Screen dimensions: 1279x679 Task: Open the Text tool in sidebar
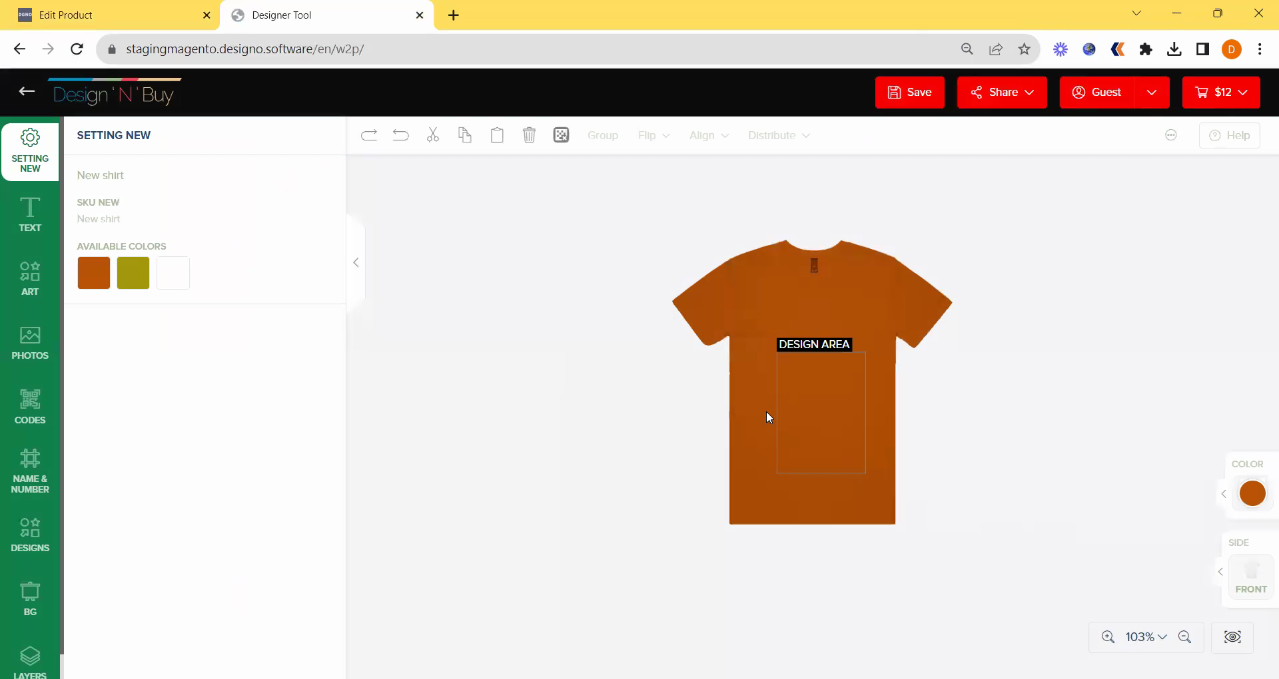pyautogui.click(x=30, y=214)
